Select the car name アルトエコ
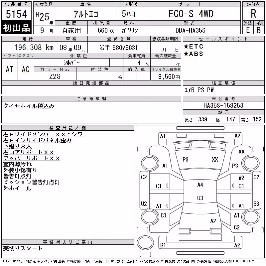266x266 pixels. tap(86, 14)
